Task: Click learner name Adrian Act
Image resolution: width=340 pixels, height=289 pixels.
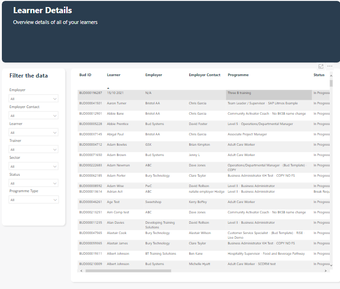Action: tap(115, 192)
